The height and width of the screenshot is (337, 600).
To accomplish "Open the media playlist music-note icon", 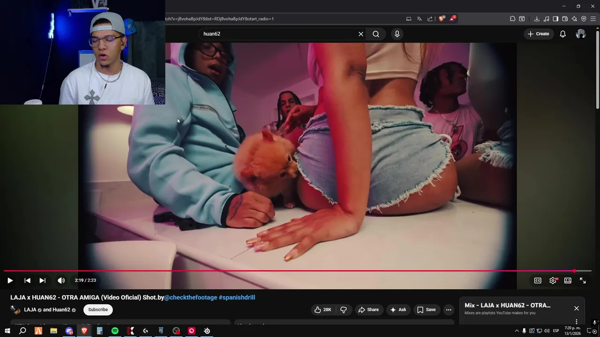I will click(x=546, y=19).
